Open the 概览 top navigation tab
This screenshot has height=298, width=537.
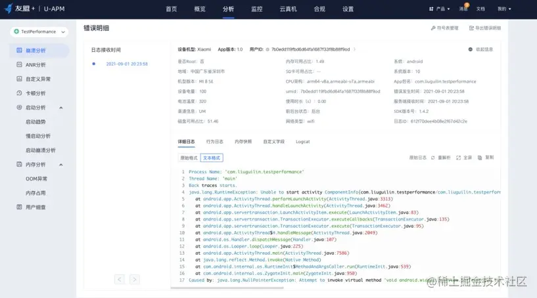click(200, 9)
